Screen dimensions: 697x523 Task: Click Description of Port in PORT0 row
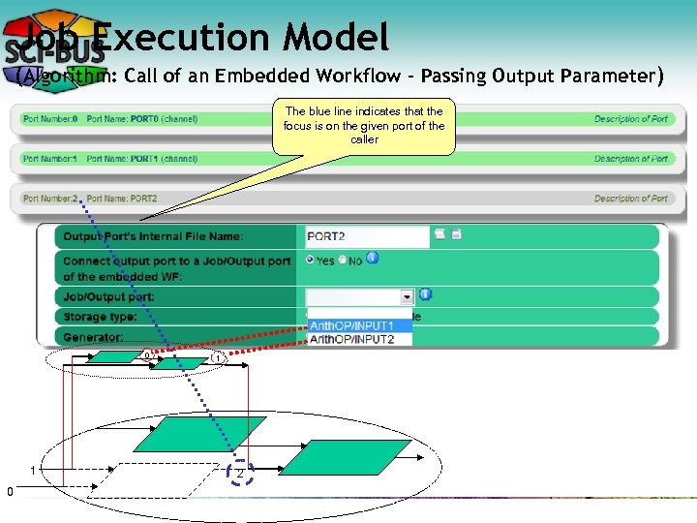(631, 119)
